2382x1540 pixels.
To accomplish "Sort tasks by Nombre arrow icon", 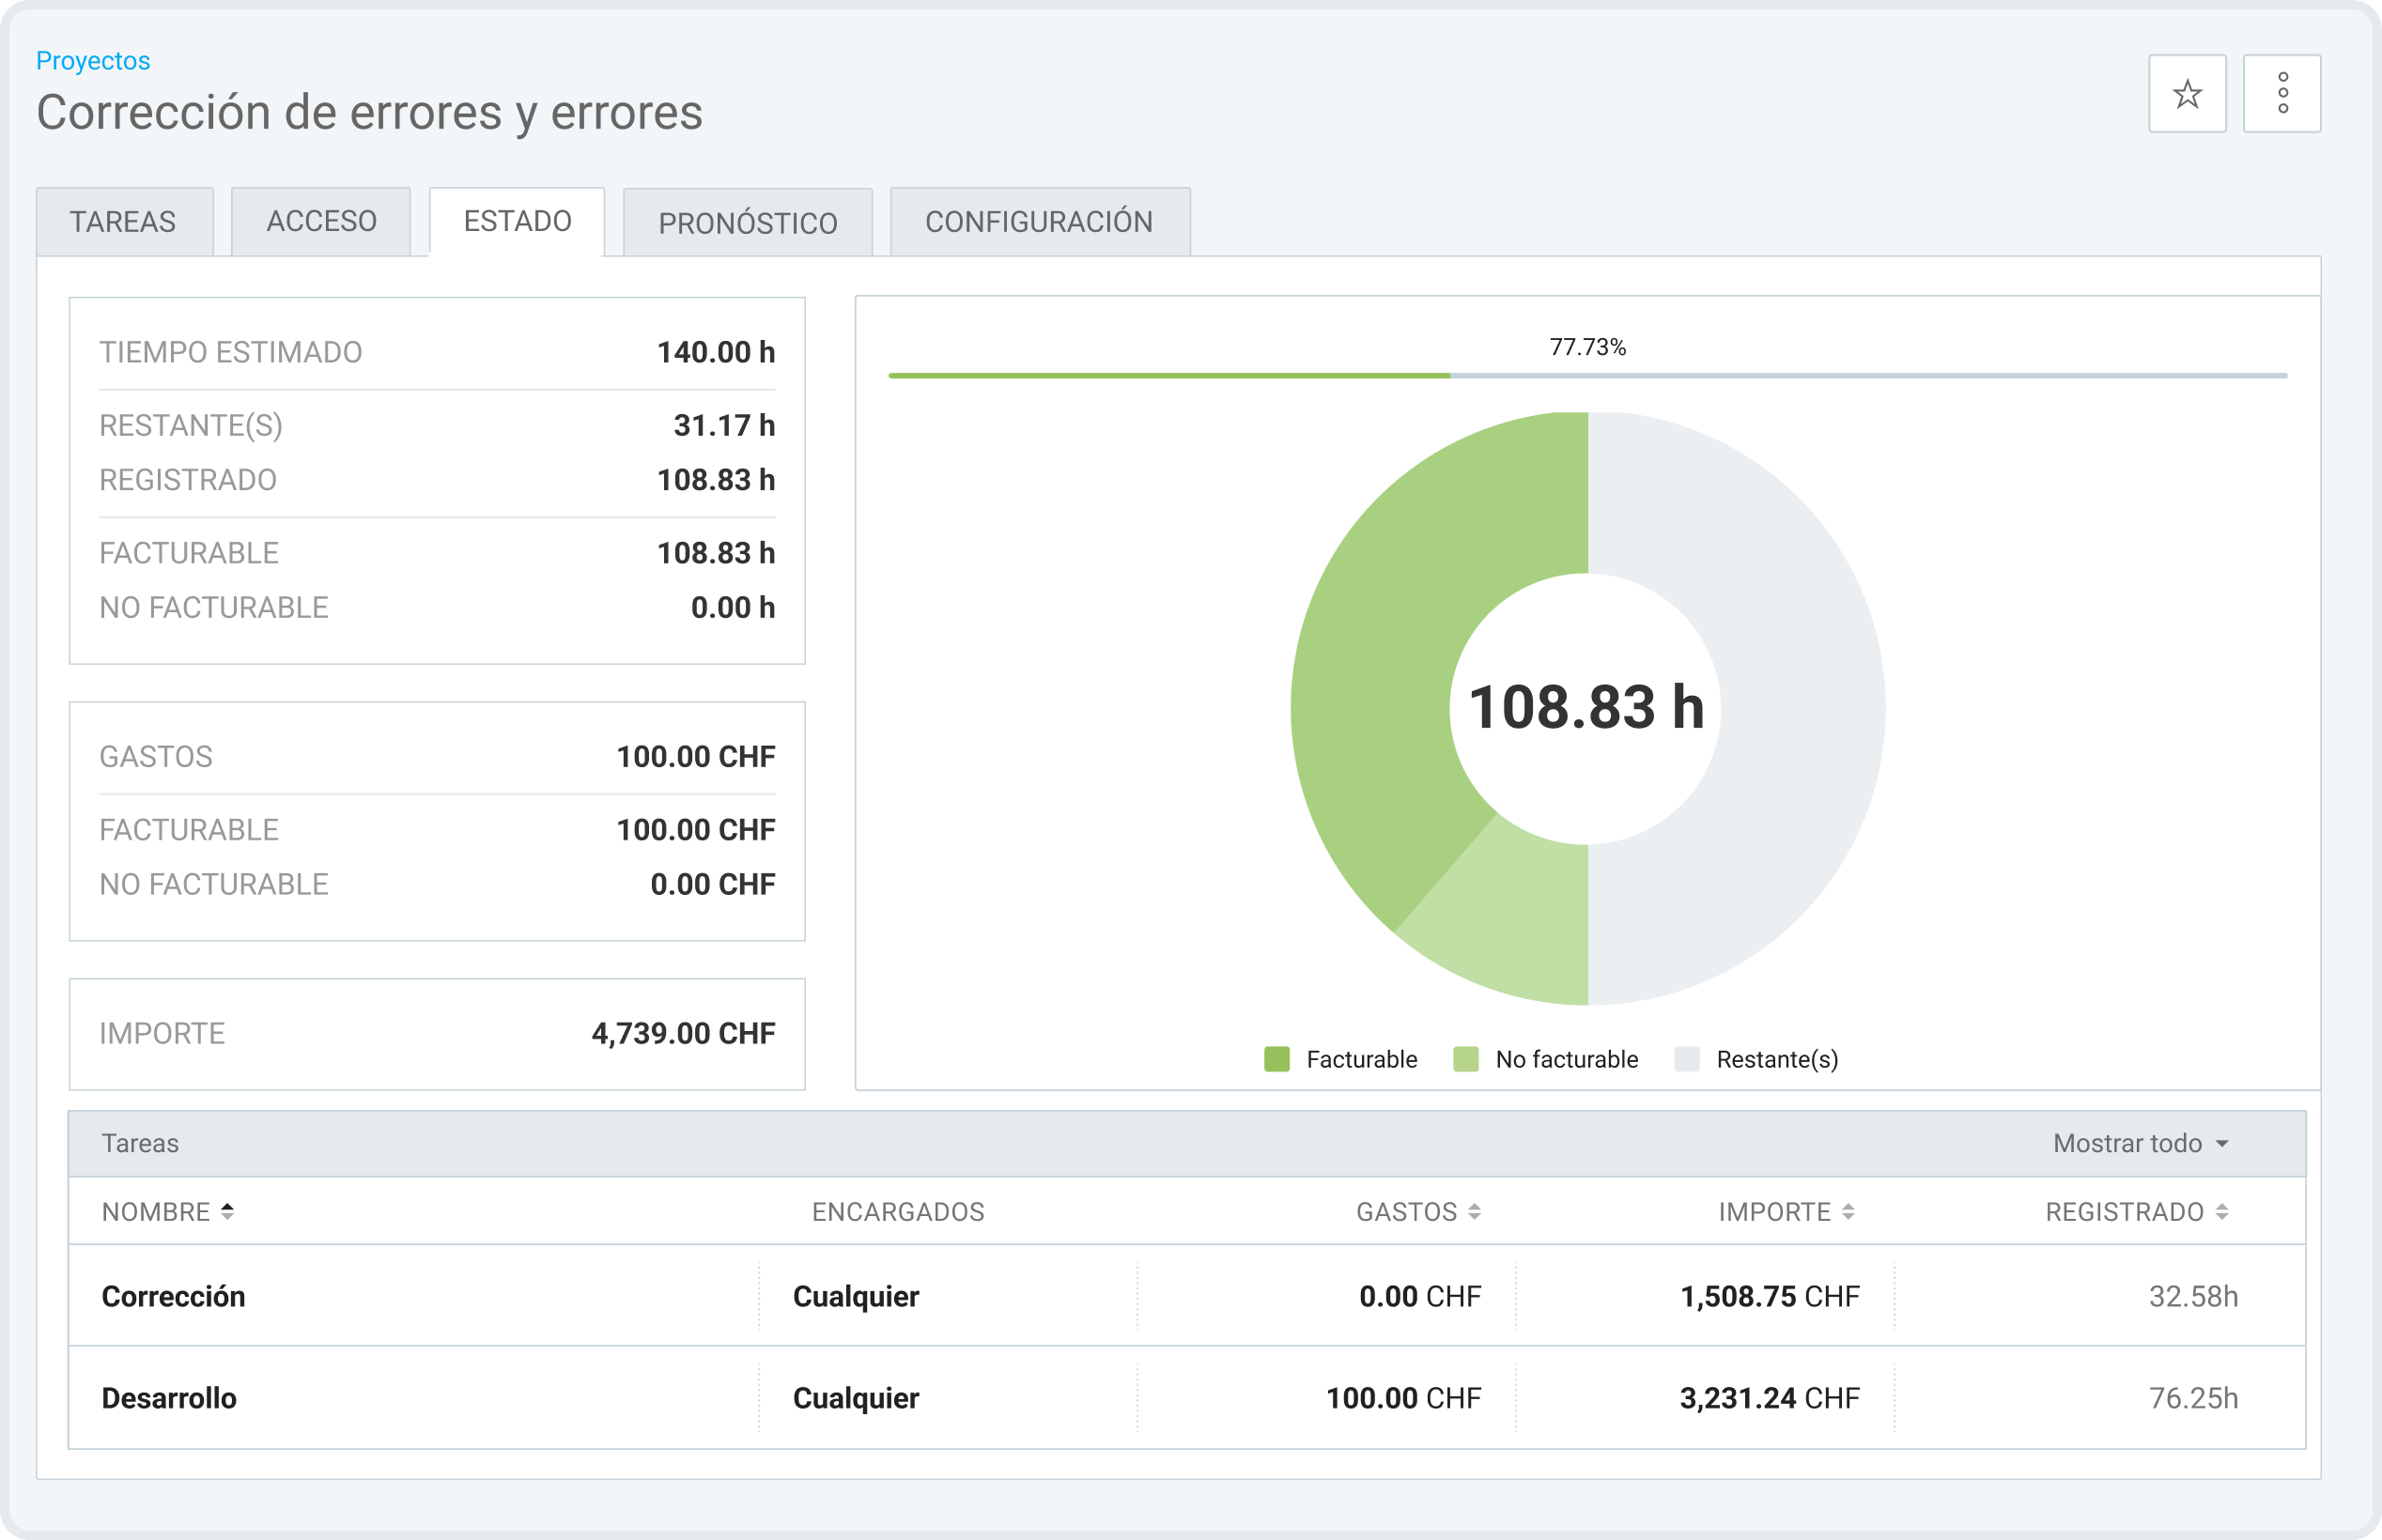I will click(227, 1211).
